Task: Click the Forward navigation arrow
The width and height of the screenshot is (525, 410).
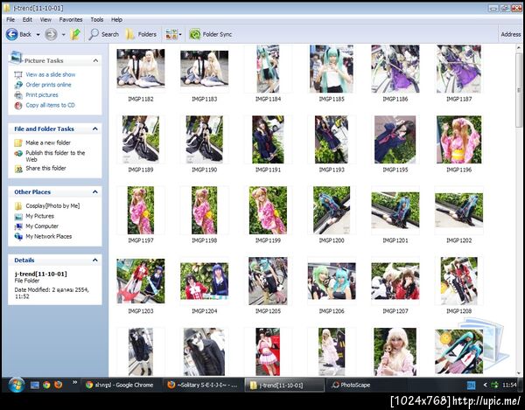Action: (51, 34)
